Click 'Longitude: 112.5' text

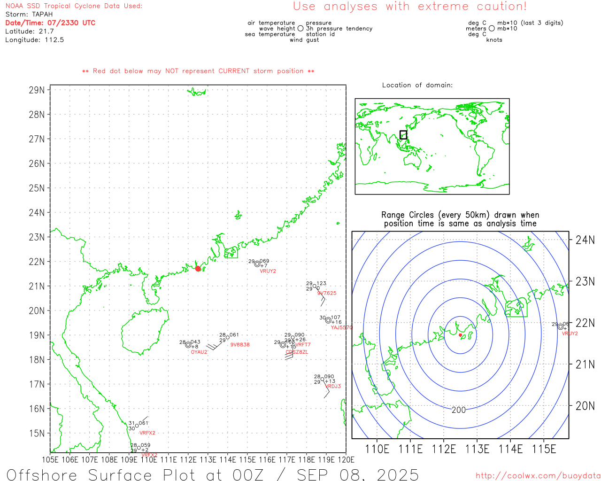click(35, 40)
